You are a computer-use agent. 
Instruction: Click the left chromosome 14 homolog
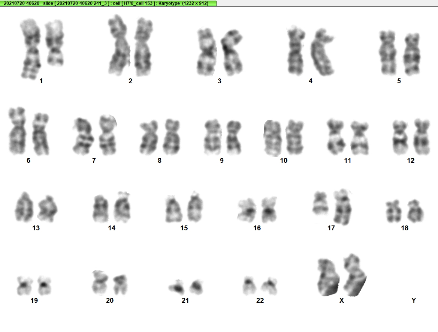100,209
